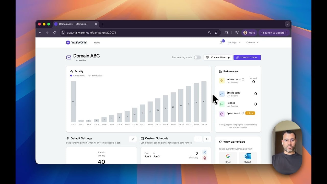The image size is (327, 184).
Task: Click the Replies chat icon
Action: 222,104
